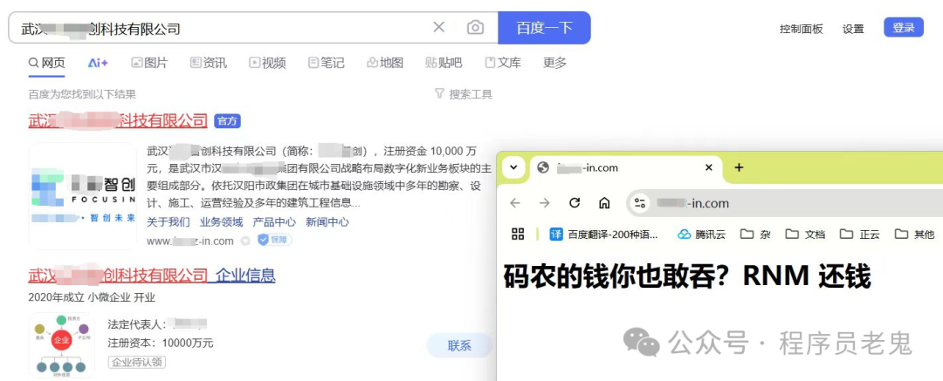
Task: Switch to 地图 search tab
Action: [386, 63]
